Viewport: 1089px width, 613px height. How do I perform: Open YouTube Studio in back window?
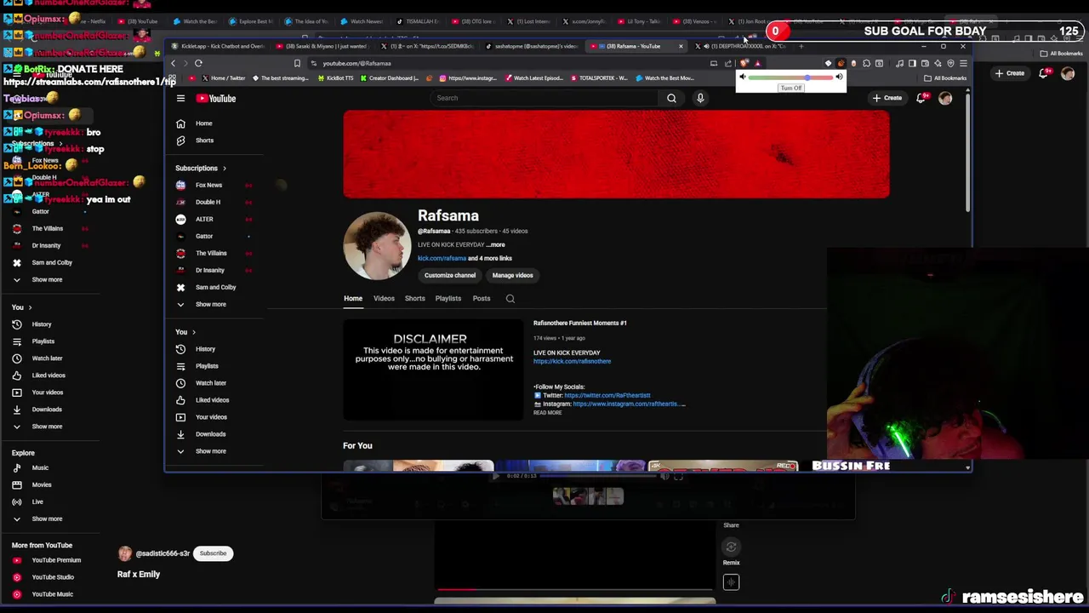point(51,577)
